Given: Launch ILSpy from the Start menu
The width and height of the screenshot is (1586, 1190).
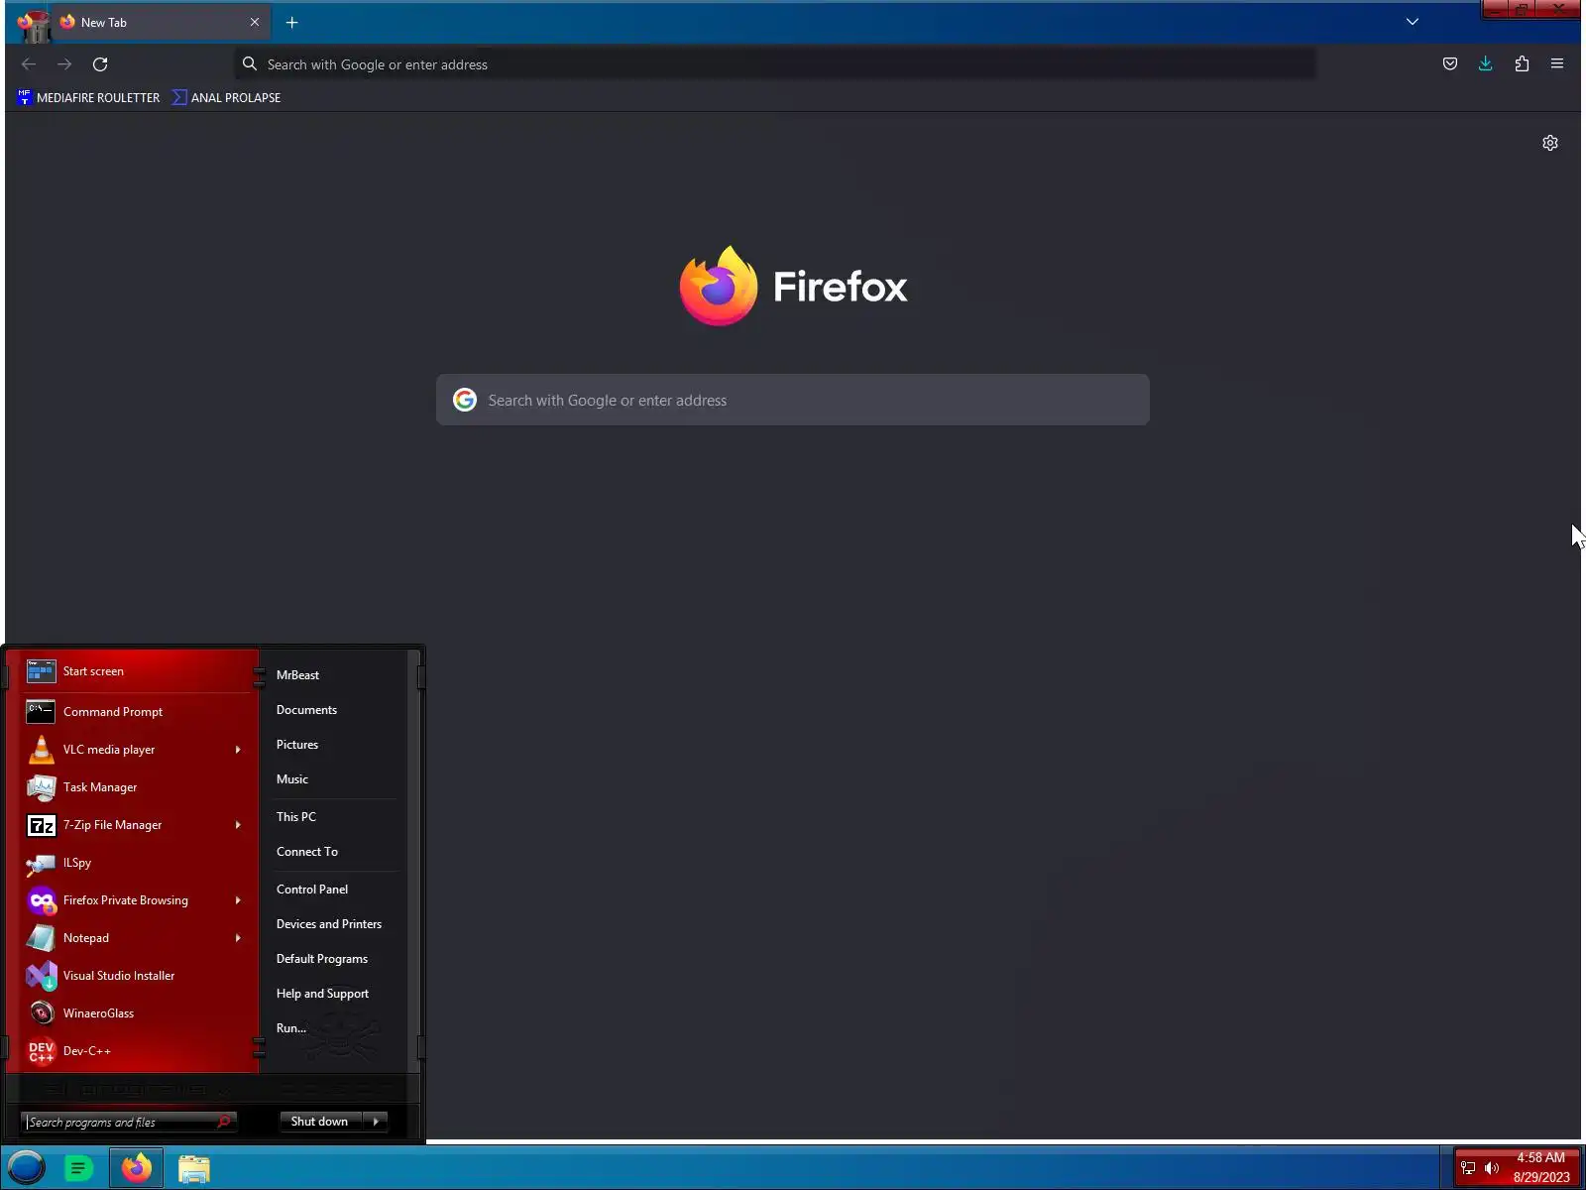Looking at the screenshot, I should point(133,863).
